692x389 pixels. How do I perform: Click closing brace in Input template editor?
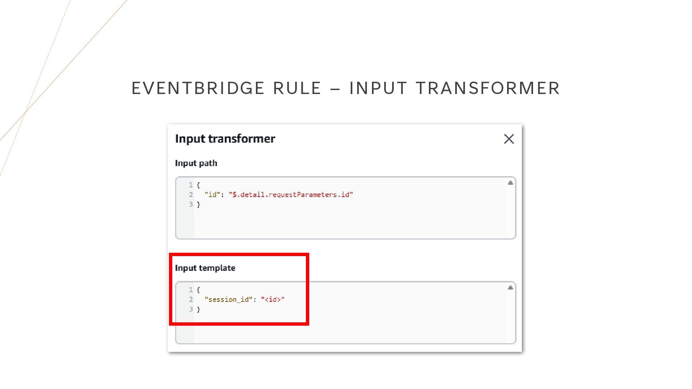pyautogui.click(x=198, y=309)
